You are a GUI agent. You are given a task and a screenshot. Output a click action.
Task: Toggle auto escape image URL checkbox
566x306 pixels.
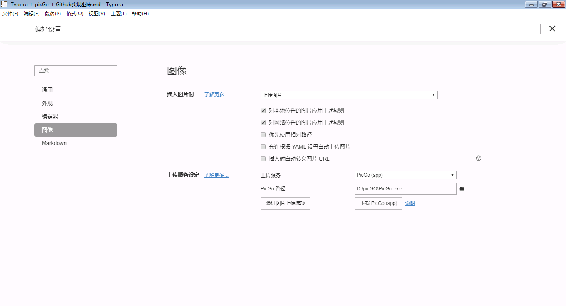(x=263, y=159)
